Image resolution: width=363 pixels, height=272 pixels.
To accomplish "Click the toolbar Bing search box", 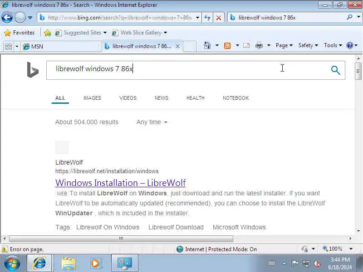I will (x=287, y=18).
